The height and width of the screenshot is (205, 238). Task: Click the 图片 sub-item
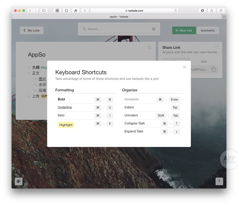pyautogui.click(x=42, y=79)
